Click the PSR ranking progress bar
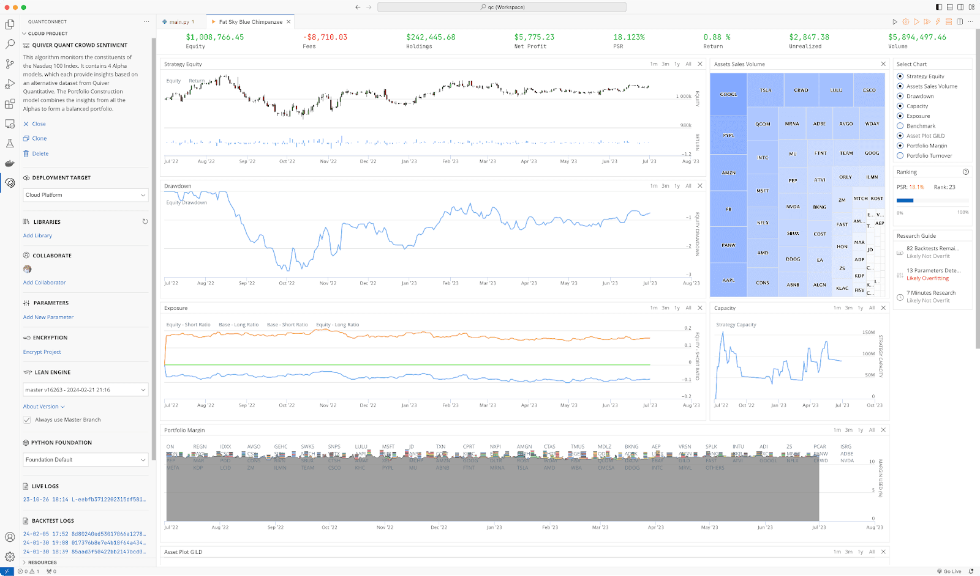This screenshot has width=980, height=576. pyautogui.click(x=932, y=201)
